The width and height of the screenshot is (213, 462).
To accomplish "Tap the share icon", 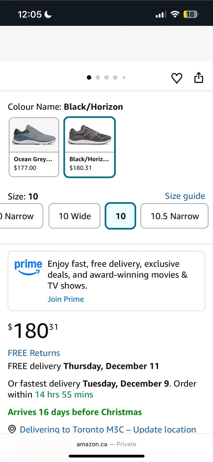I will click(x=199, y=78).
